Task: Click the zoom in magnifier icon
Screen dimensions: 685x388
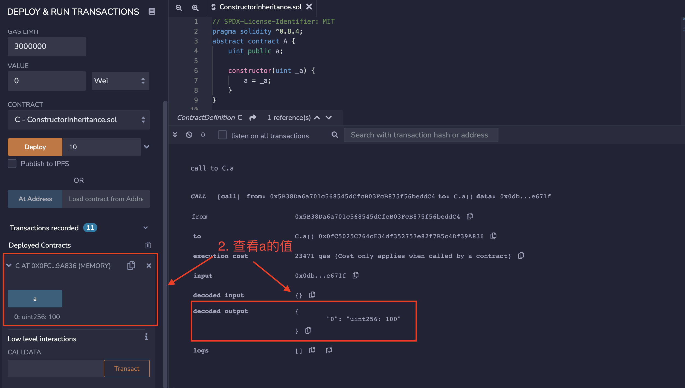Action: 195,8
